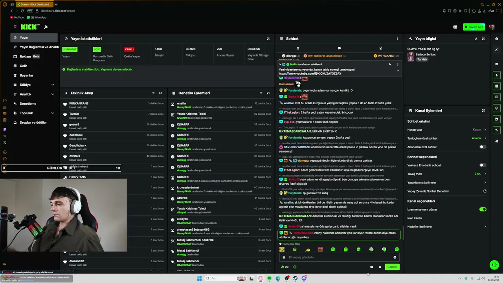The width and height of the screenshot is (503, 283).
Task: Click the YouTube bookmark in browser bar
Action: (x=17, y=17)
